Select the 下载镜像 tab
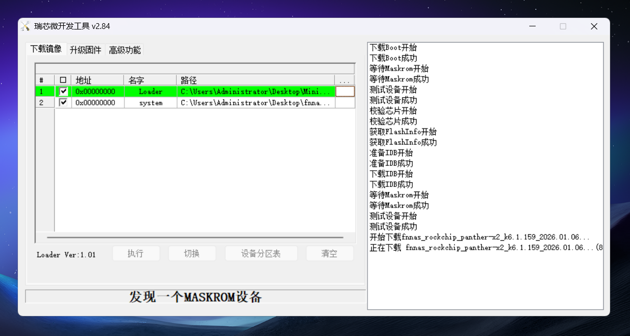Screen dimensions: 630x336 46,49
